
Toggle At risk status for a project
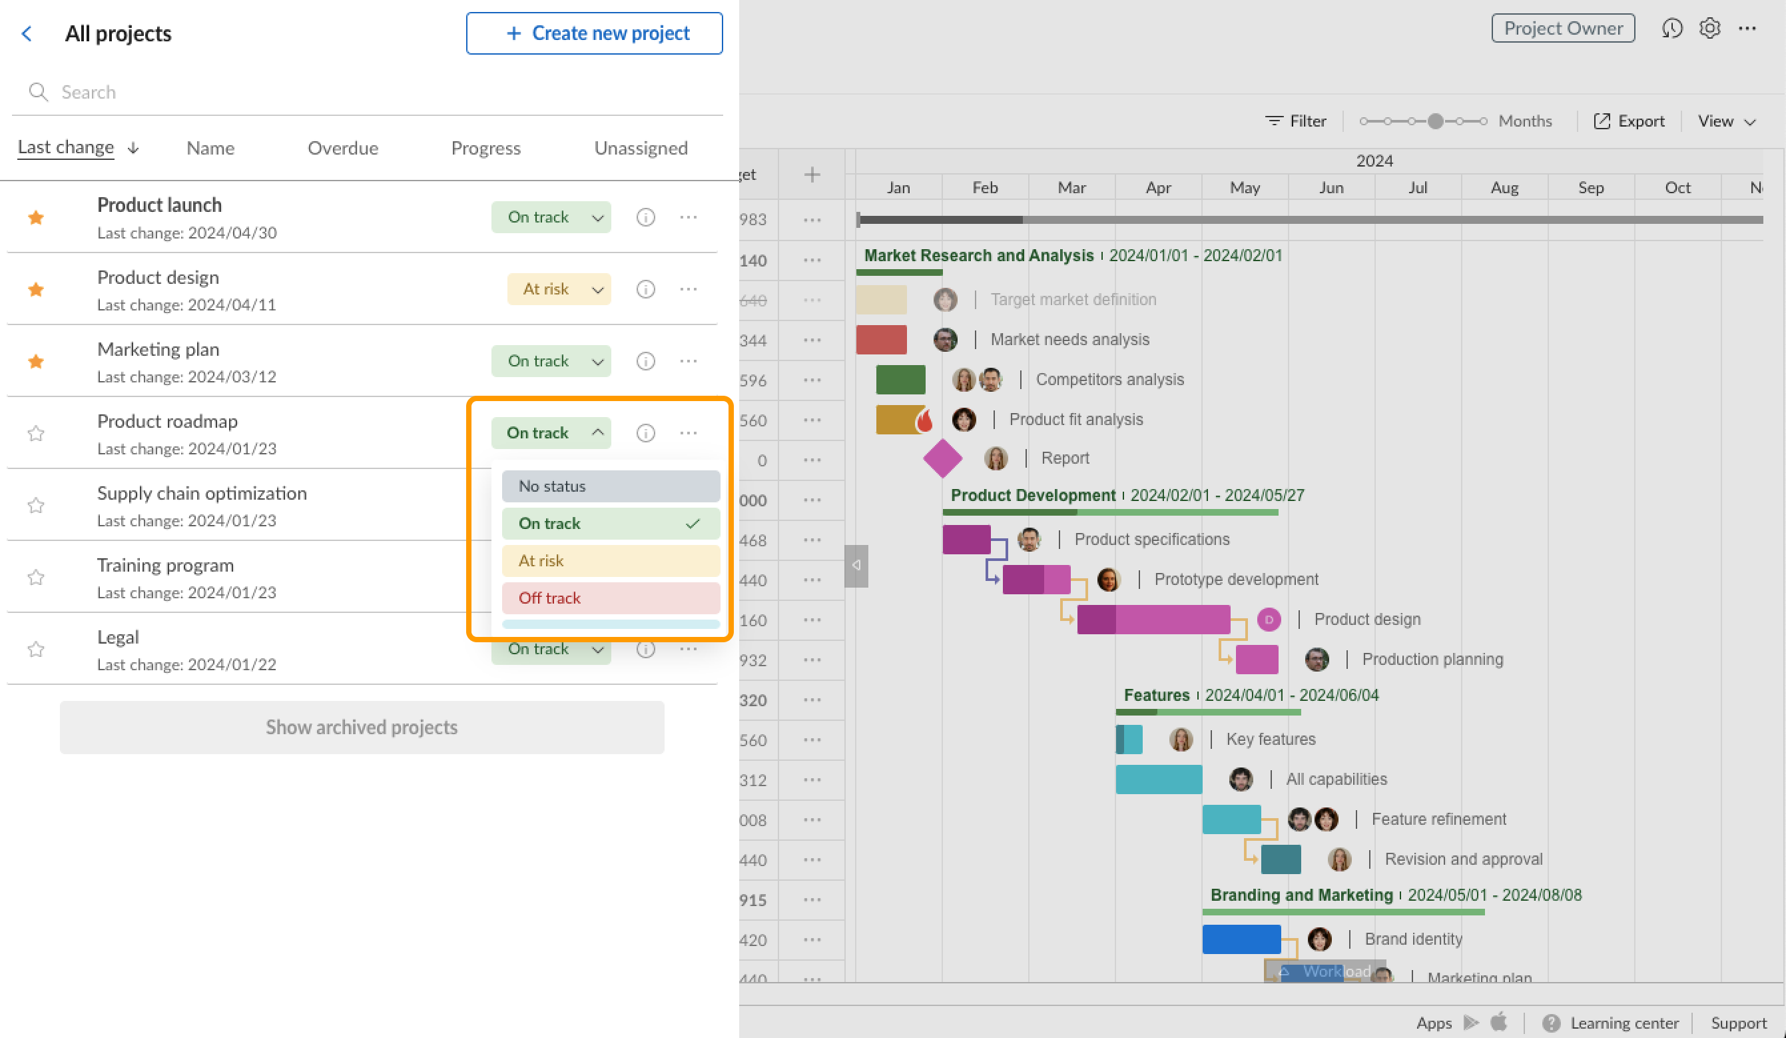click(x=609, y=560)
